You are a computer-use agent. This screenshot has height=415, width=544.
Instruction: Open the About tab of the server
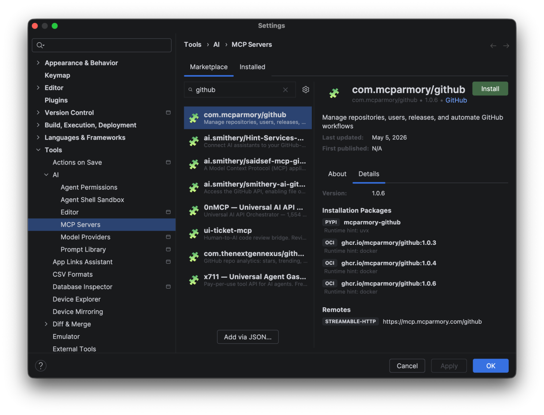point(337,174)
